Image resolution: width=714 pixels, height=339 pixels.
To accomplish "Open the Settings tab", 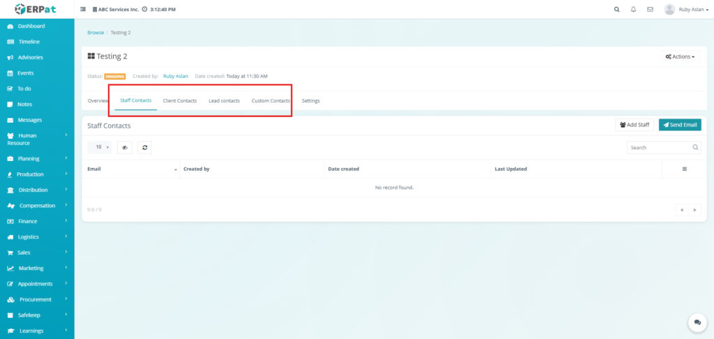I will point(311,101).
